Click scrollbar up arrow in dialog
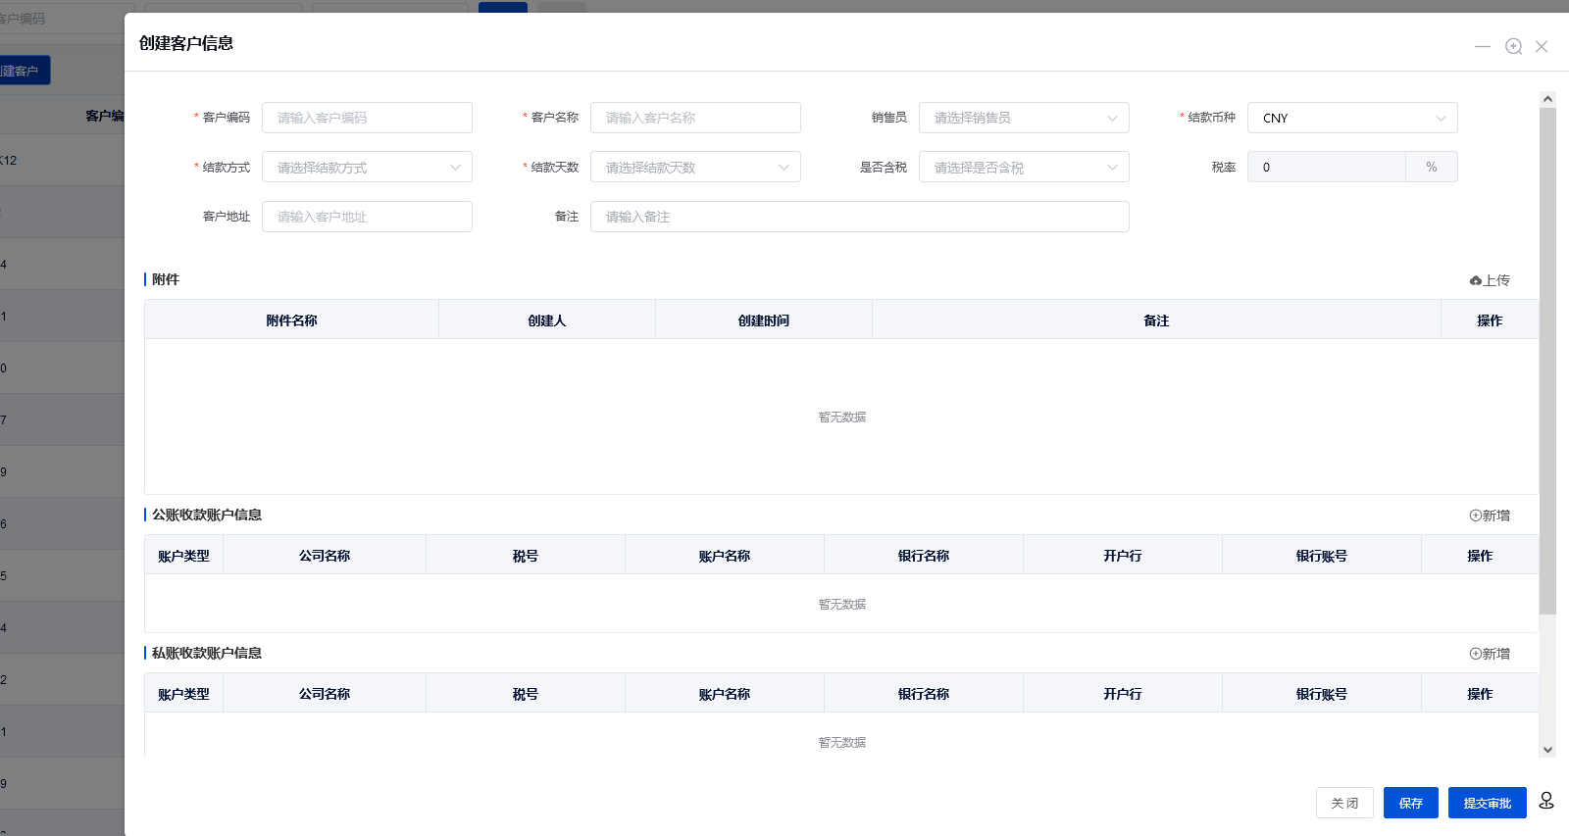 click(x=1547, y=99)
